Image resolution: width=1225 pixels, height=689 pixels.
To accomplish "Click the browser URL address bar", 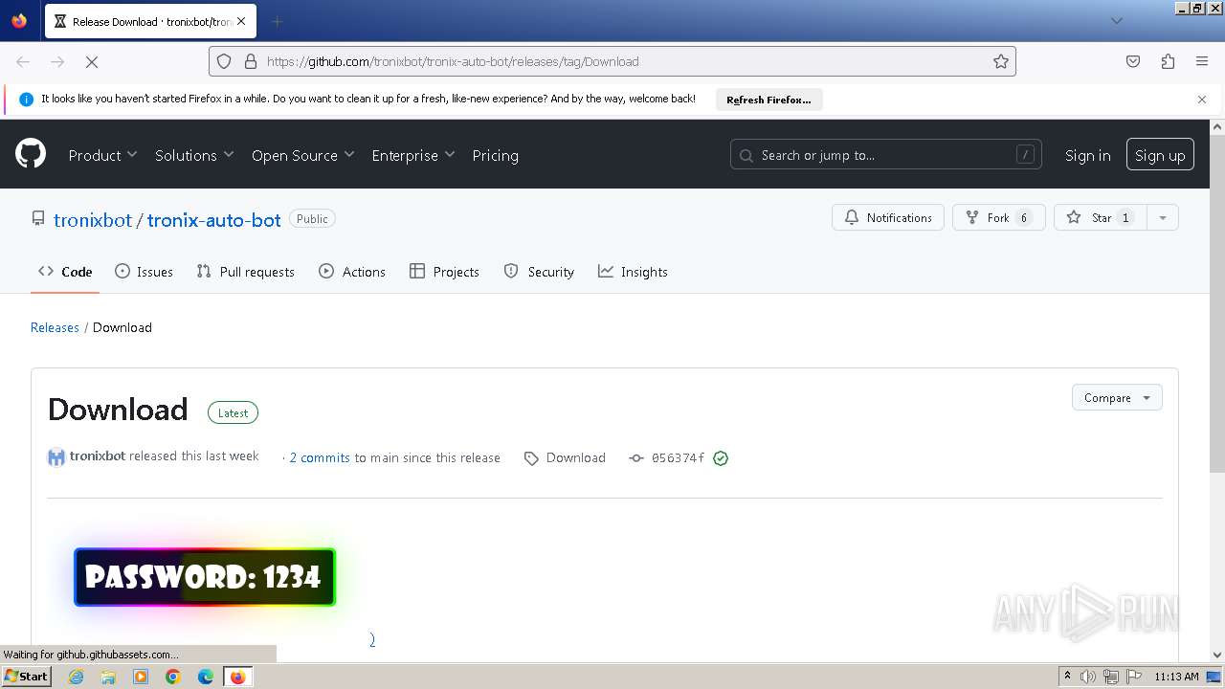I will (612, 61).
